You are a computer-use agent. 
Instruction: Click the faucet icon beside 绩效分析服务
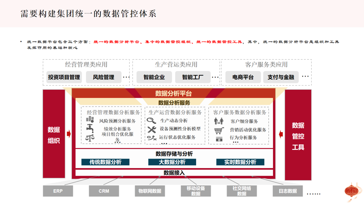pos(90,128)
